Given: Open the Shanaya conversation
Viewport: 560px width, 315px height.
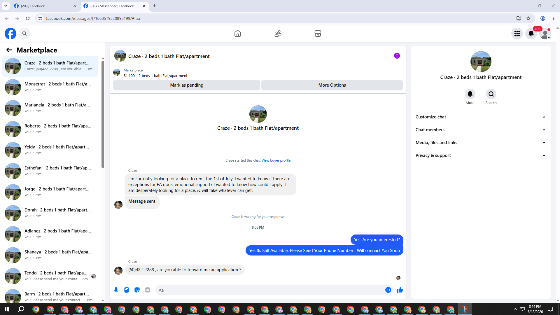Looking at the screenshot, I should 50,255.
